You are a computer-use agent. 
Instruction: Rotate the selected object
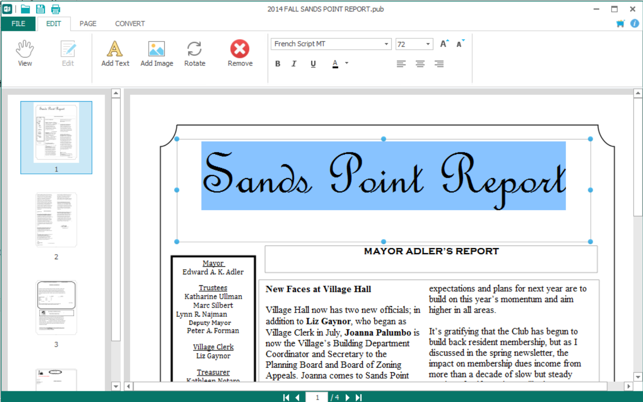[195, 53]
